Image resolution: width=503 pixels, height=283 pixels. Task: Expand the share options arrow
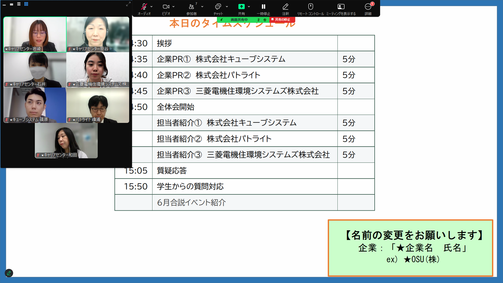249,7
